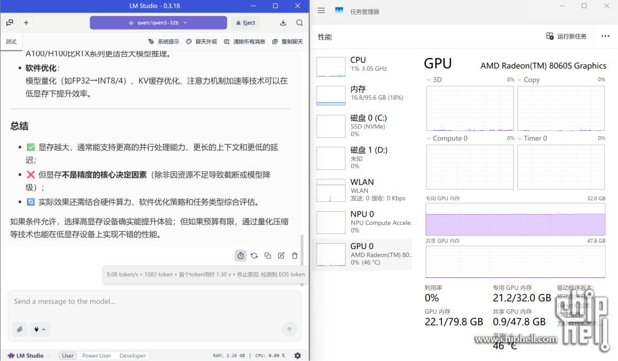This screenshot has height=361, width=618.
Task: Click the LM Studio logo in the status bar
Action: click(26, 355)
